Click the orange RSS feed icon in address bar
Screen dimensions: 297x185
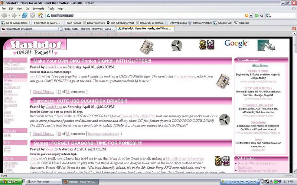247,16
